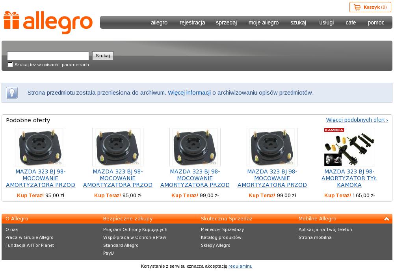394x274 pixels.
Task: Open 'usługi' in the navigation bar
Action: click(x=326, y=22)
